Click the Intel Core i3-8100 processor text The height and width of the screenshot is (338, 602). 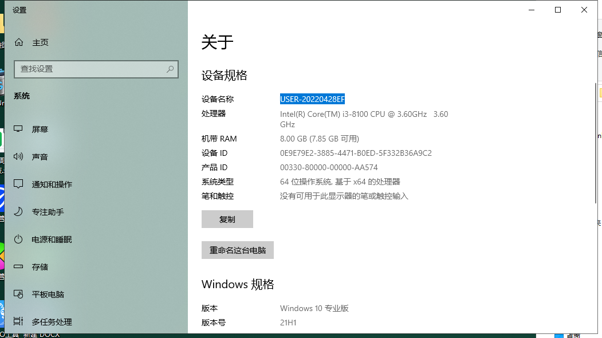[x=353, y=114]
